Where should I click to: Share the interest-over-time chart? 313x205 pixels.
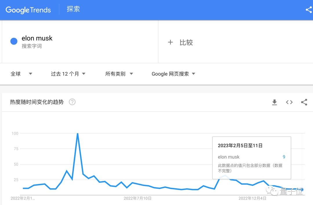tap(304, 102)
